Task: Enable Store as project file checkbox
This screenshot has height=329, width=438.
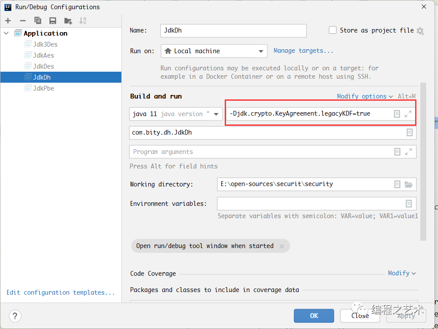Action: (x=332, y=30)
